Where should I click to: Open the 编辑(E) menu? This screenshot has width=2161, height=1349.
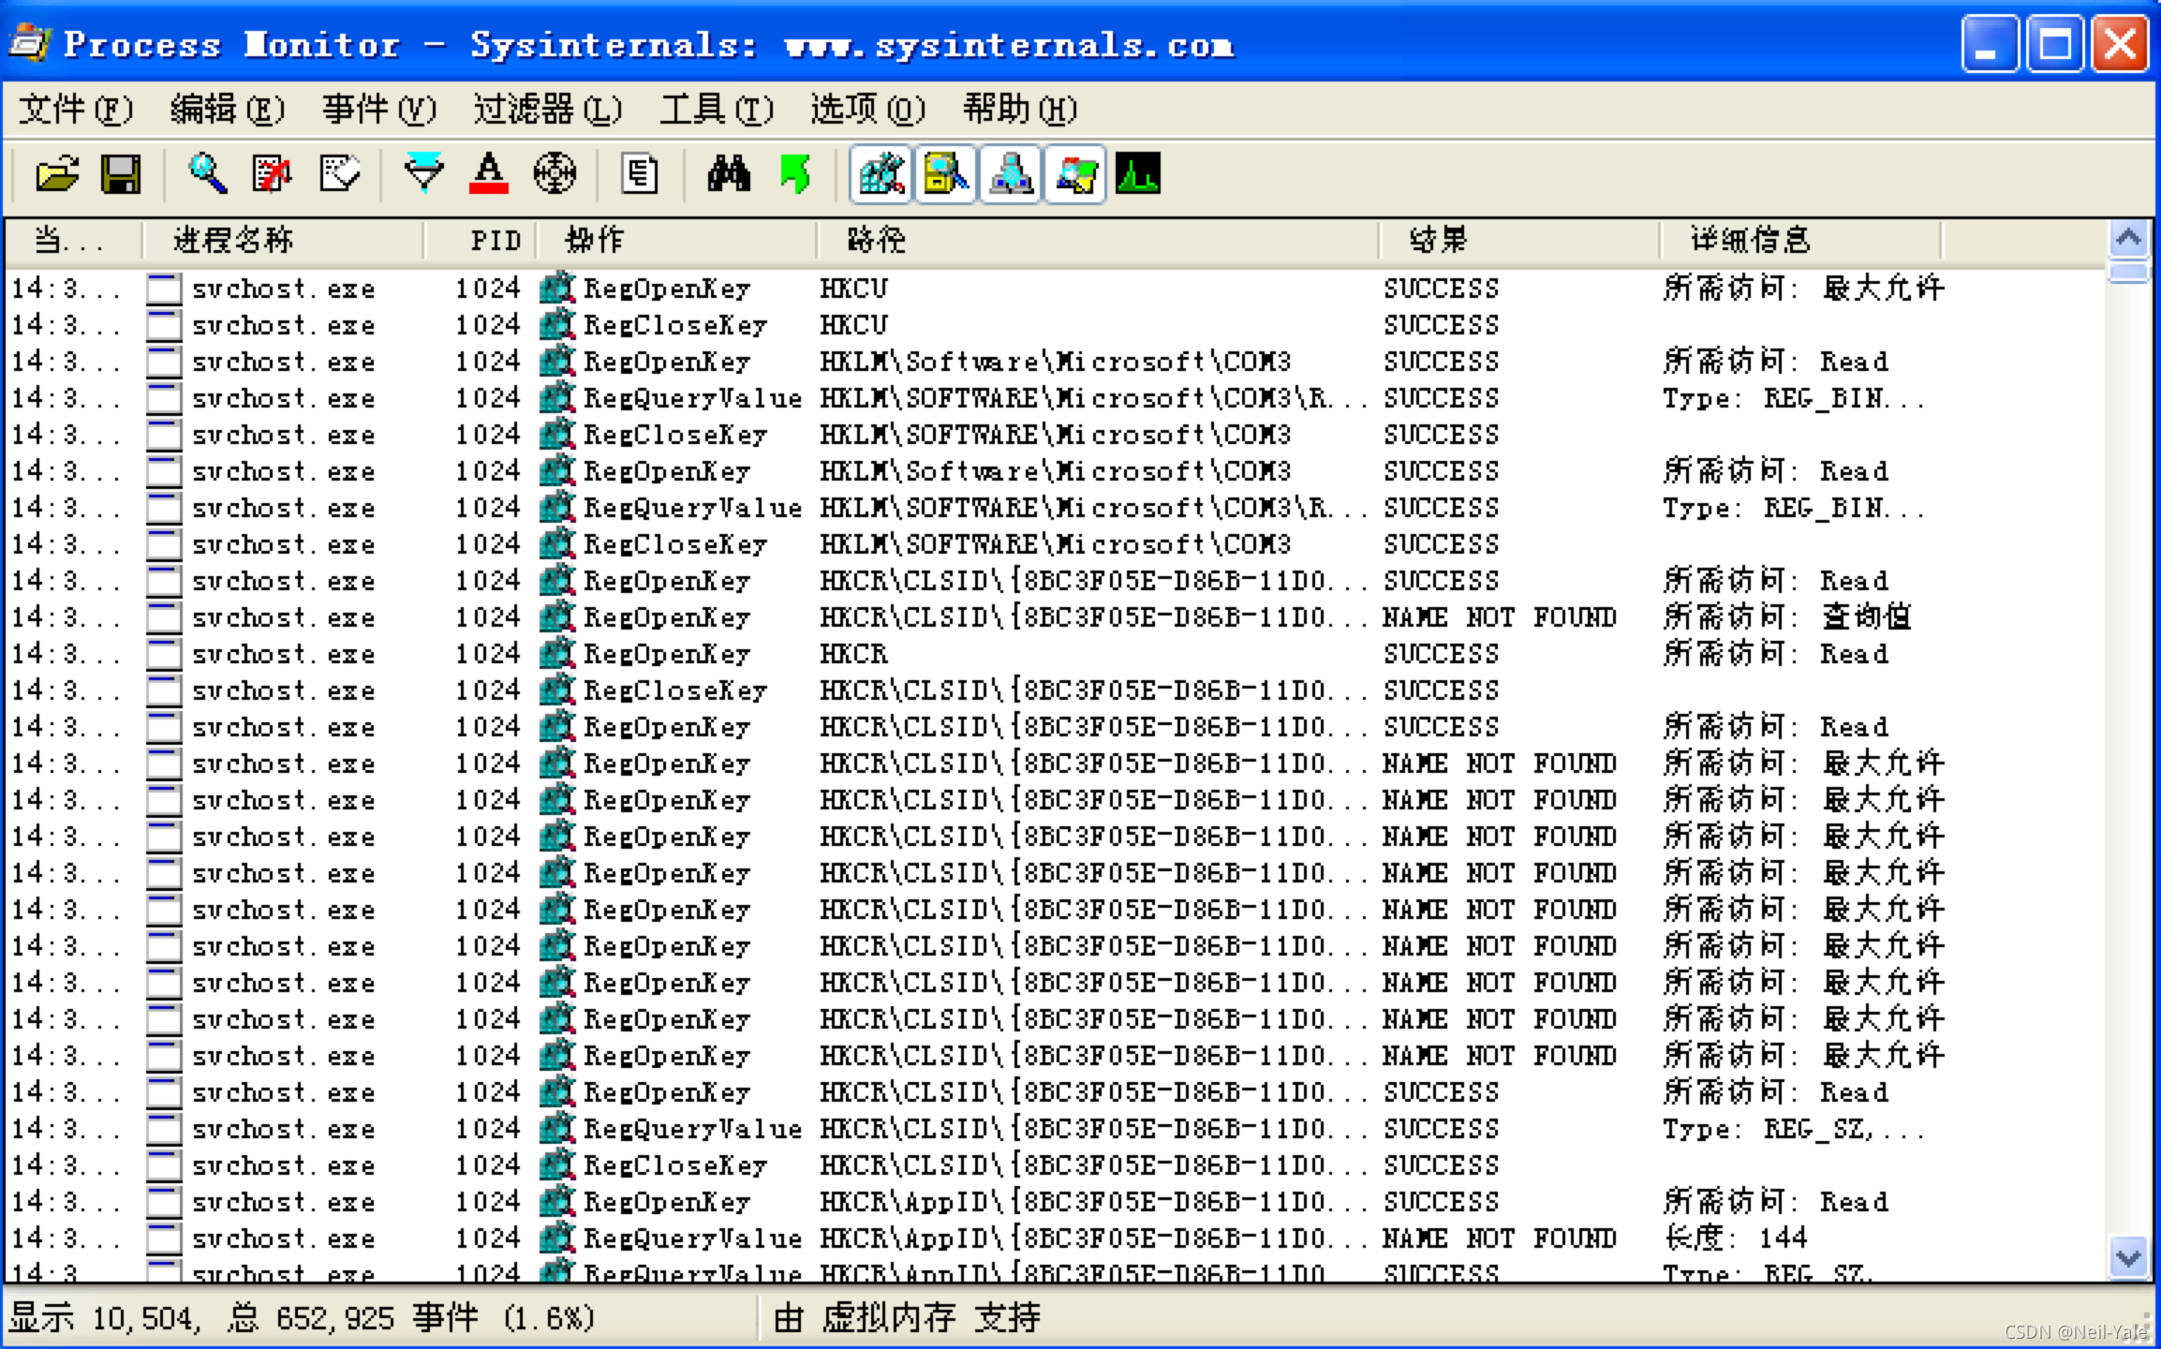click(228, 110)
